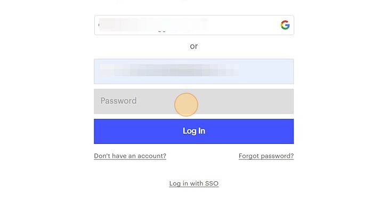Click into the Password field
Viewport: 373px width, 210px height.
[194, 102]
